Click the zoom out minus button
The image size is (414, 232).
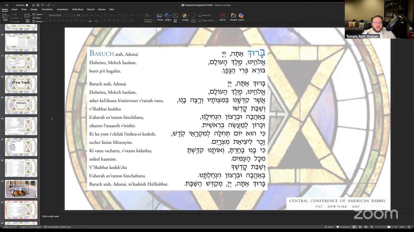coord(376,227)
